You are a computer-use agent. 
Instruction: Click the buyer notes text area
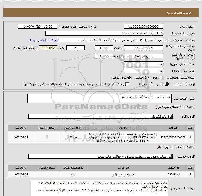click(x=99, y=188)
